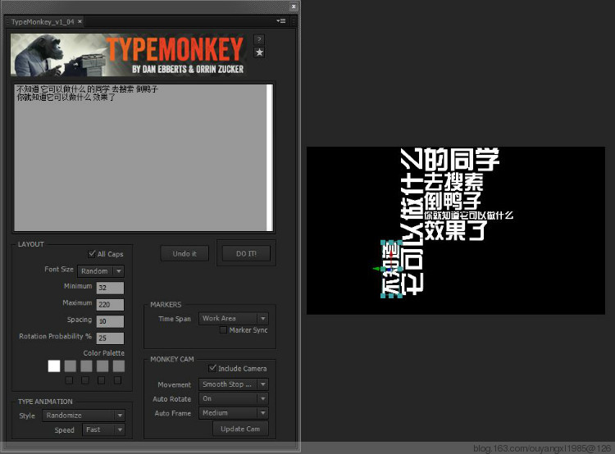615x454 pixels.
Task: Select the fifth gray palette swatch
Action: coord(118,365)
